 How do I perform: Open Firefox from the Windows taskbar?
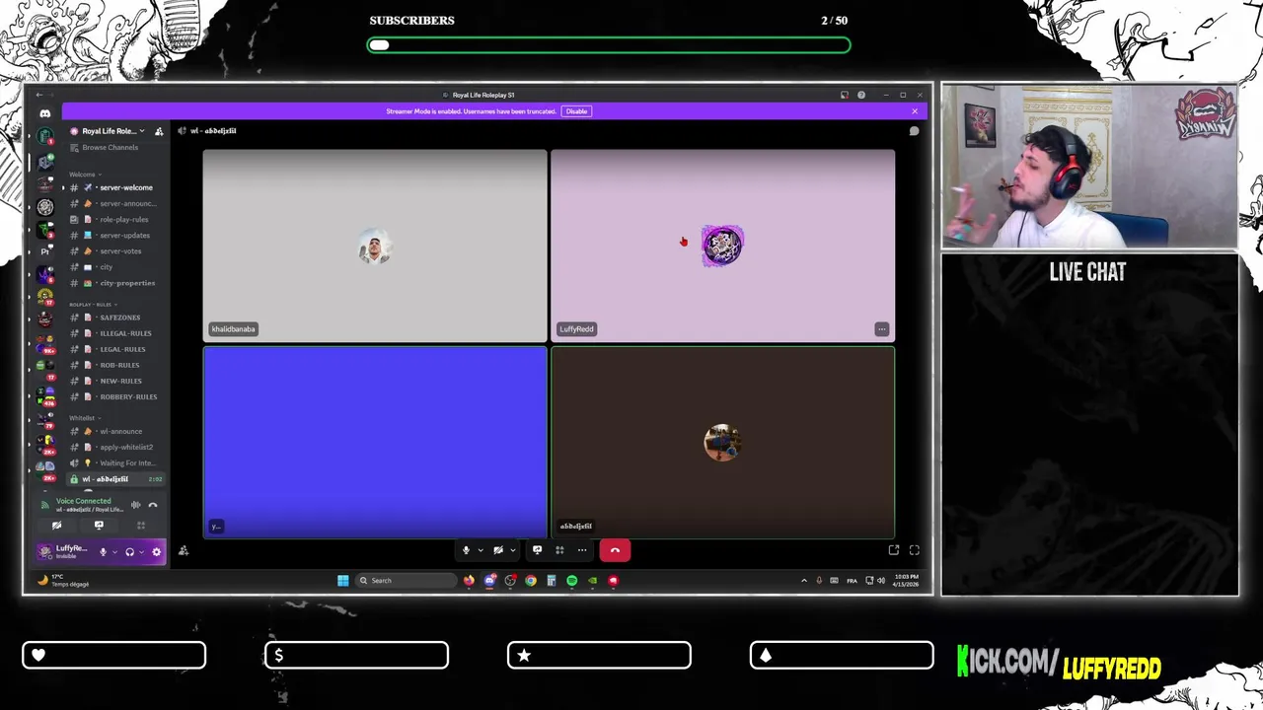pyautogui.click(x=469, y=580)
